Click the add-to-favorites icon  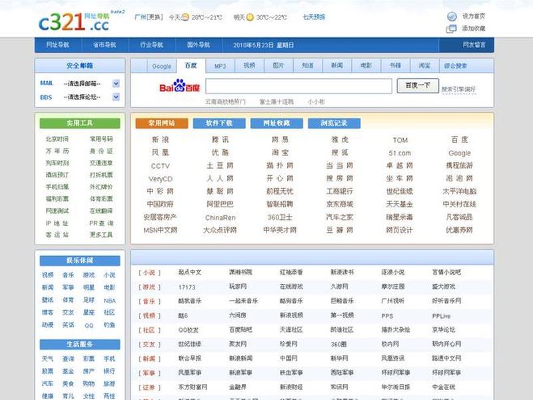point(451,29)
